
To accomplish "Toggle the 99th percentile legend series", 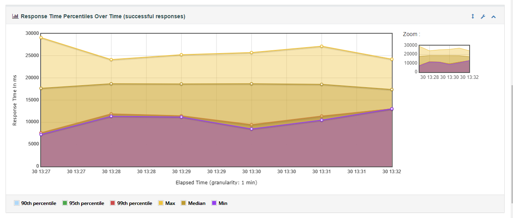I will tap(131, 203).
